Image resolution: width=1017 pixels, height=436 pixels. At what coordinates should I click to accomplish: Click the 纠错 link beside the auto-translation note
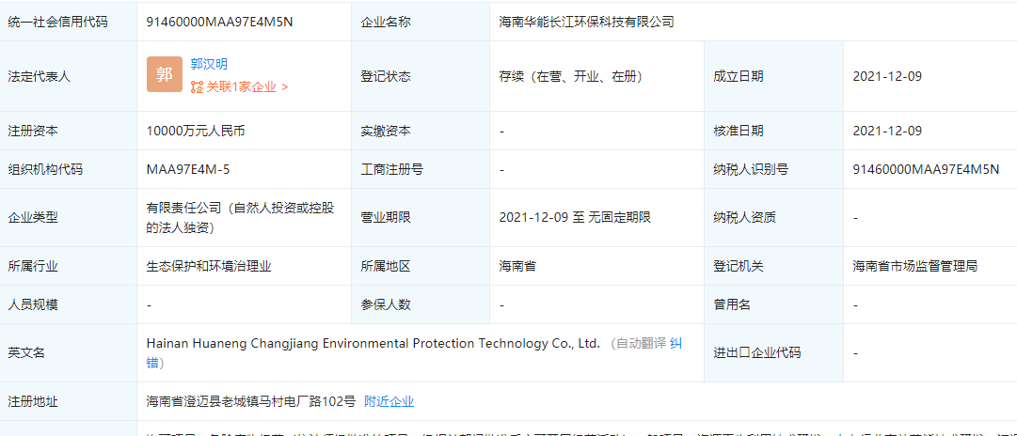(675, 344)
